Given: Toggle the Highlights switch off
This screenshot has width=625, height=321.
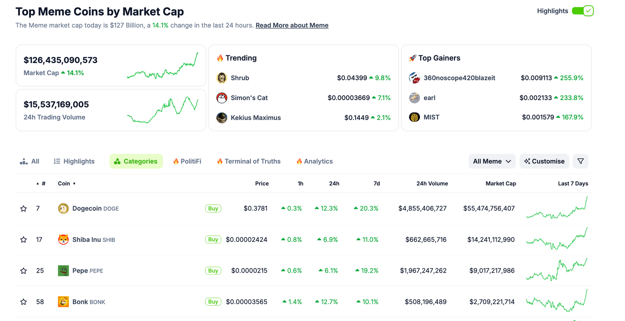Looking at the screenshot, I should coord(583,11).
